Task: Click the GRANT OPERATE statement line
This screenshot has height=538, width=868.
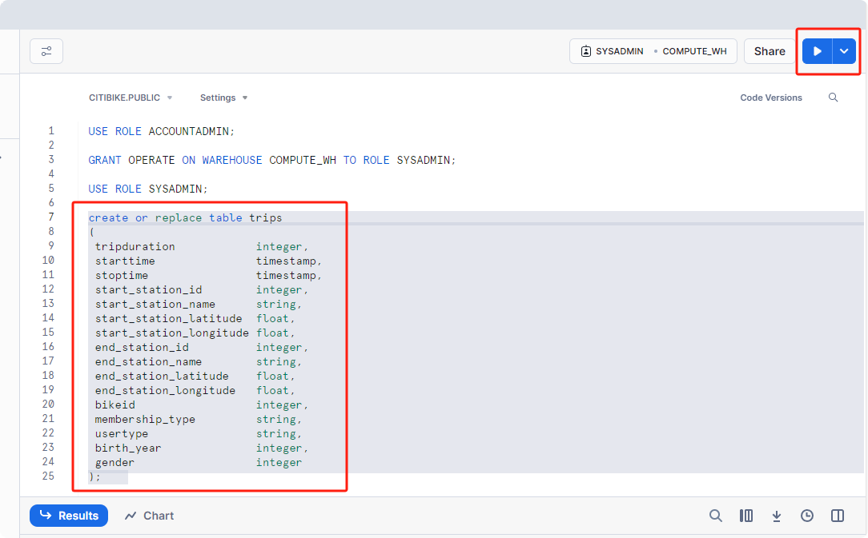Action: click(x=271, y=160)
